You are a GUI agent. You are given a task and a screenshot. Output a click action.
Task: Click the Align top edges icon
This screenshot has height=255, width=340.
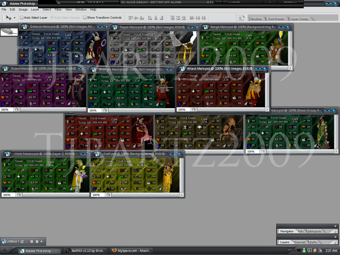pos(130,18)
